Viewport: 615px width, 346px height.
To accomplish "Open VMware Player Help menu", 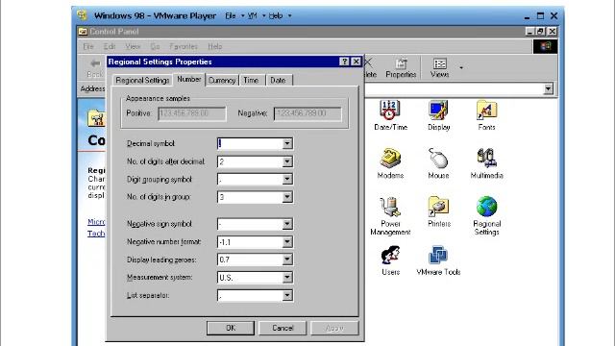I will (x=276, y=15).
